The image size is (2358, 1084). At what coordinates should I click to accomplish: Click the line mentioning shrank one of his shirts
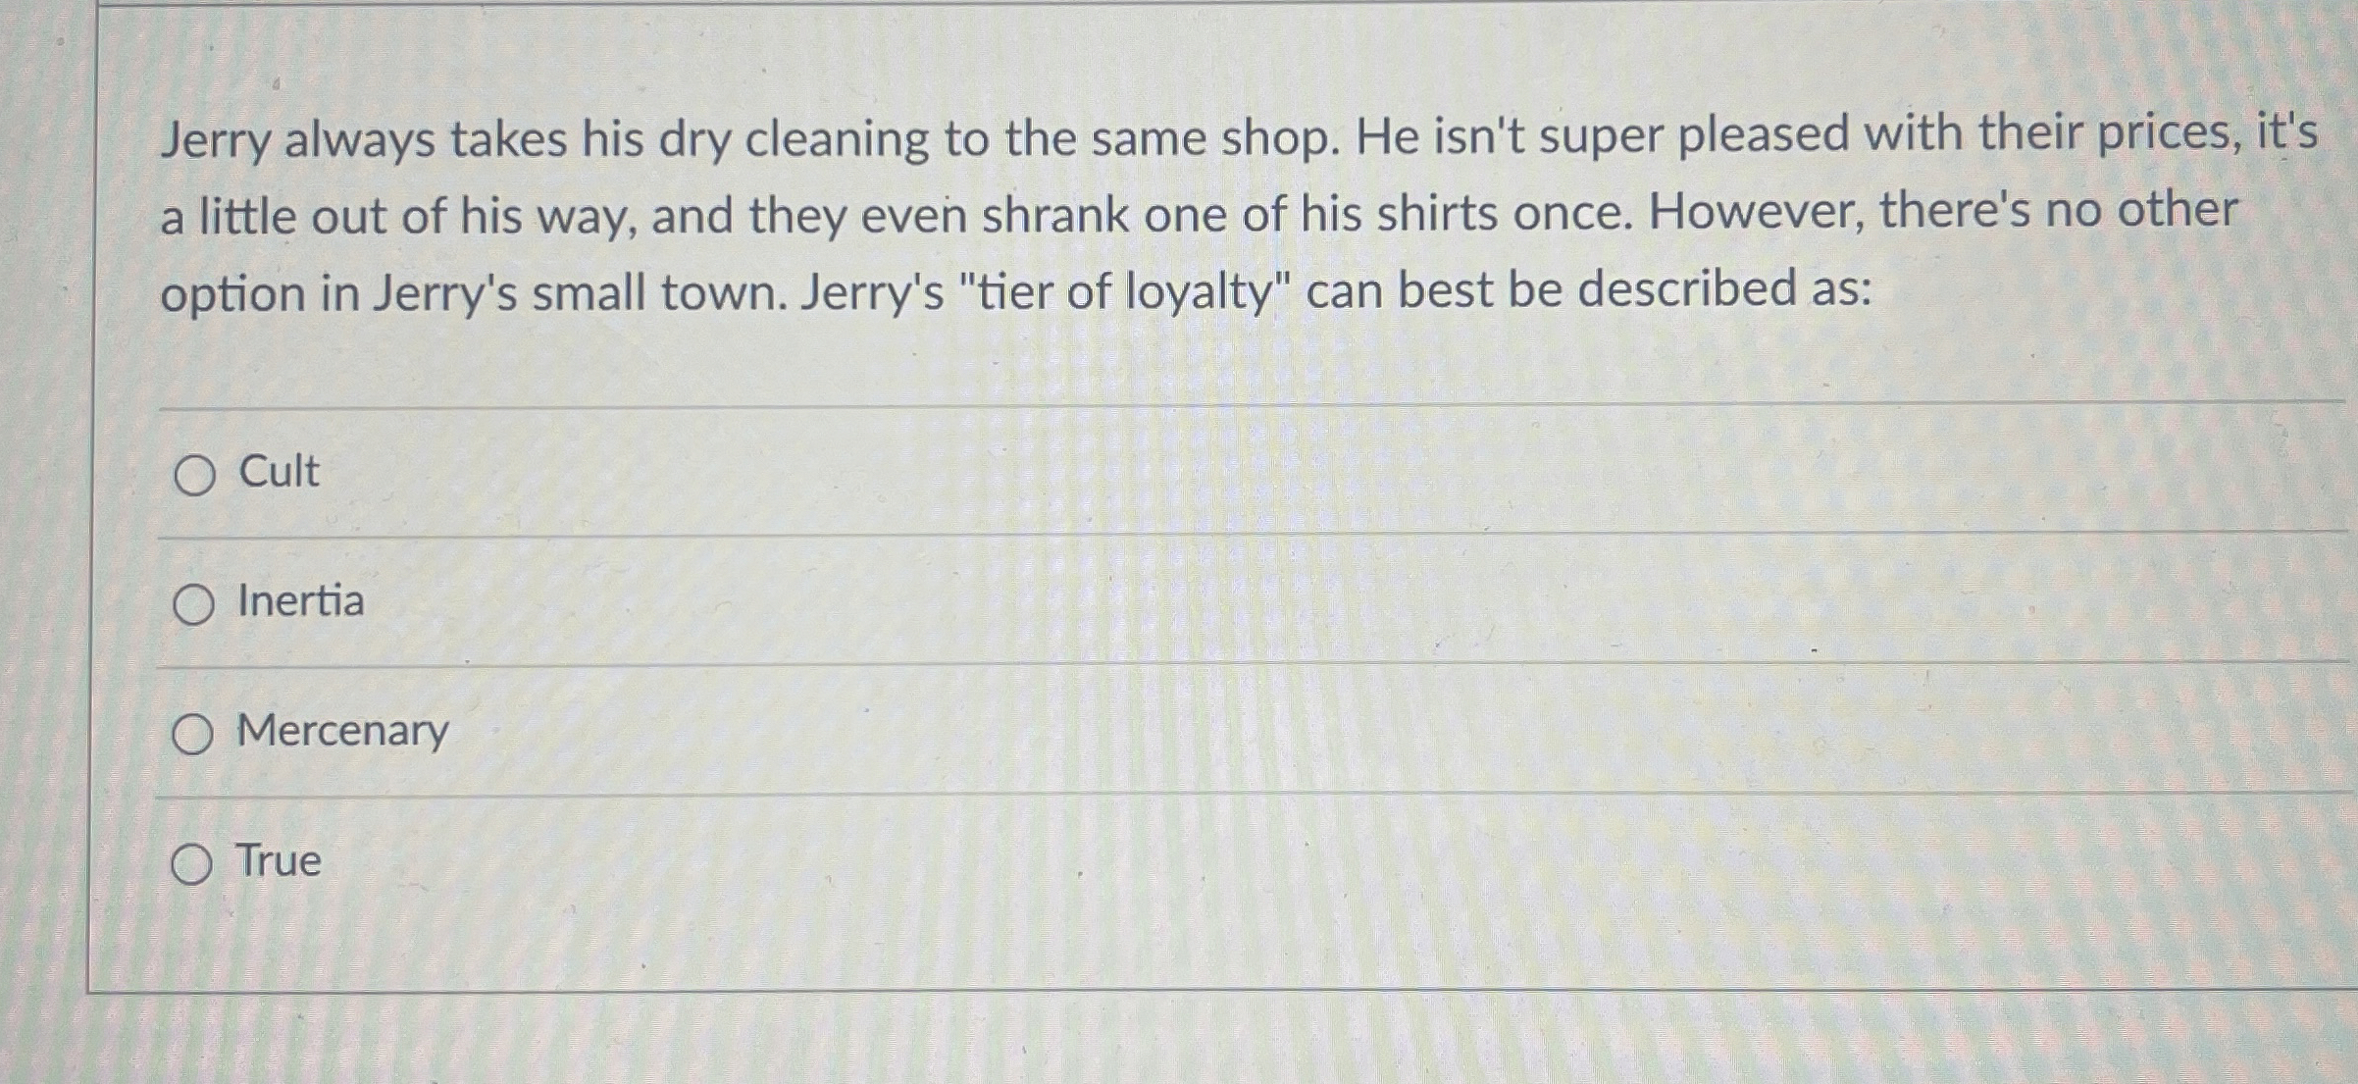coord(1200,215)
